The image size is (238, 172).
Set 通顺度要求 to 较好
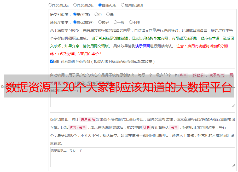tap(100, 22)
